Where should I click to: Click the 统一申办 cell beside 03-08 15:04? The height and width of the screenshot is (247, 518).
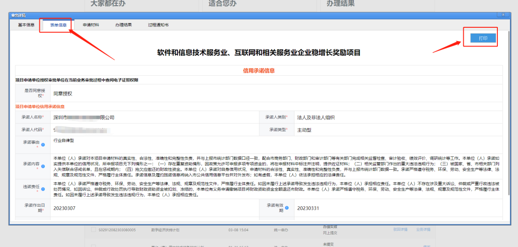tap(281, 230)
